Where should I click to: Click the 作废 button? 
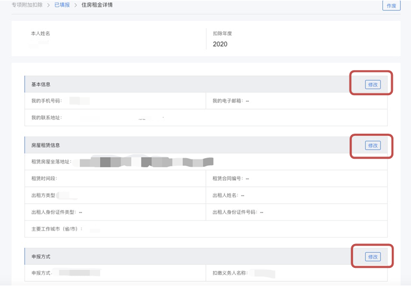pyautogui.click(x=391, y=6)
